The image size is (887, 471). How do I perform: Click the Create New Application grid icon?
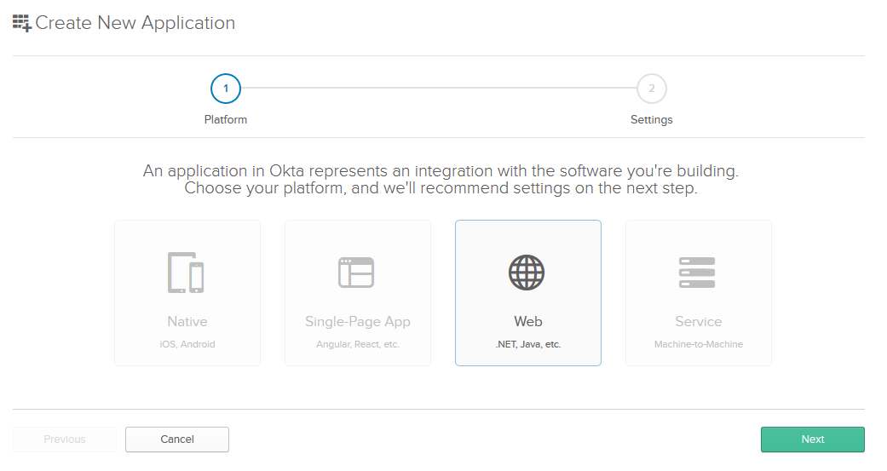(x=21, y=24)
